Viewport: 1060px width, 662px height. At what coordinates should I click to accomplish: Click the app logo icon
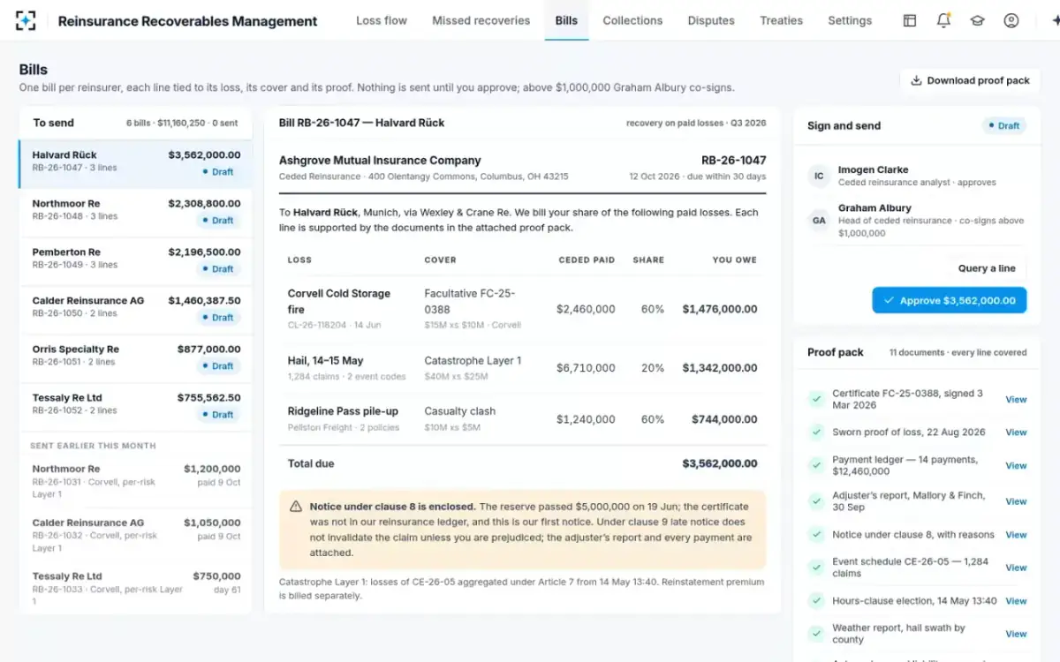(26, 20)
